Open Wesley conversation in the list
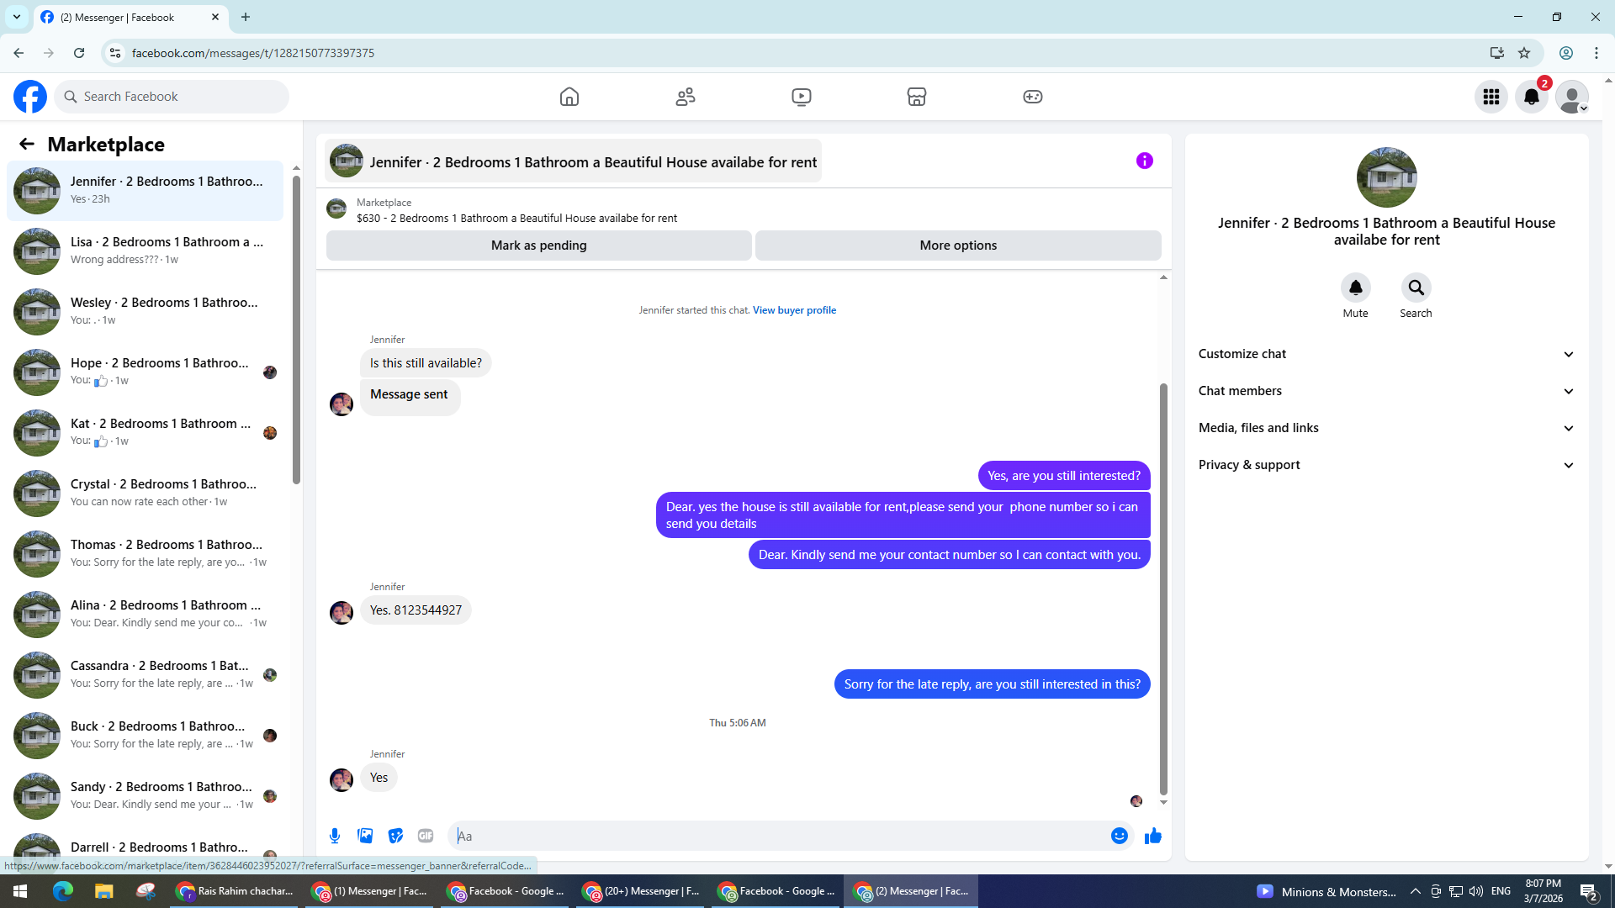 [145, 311]
